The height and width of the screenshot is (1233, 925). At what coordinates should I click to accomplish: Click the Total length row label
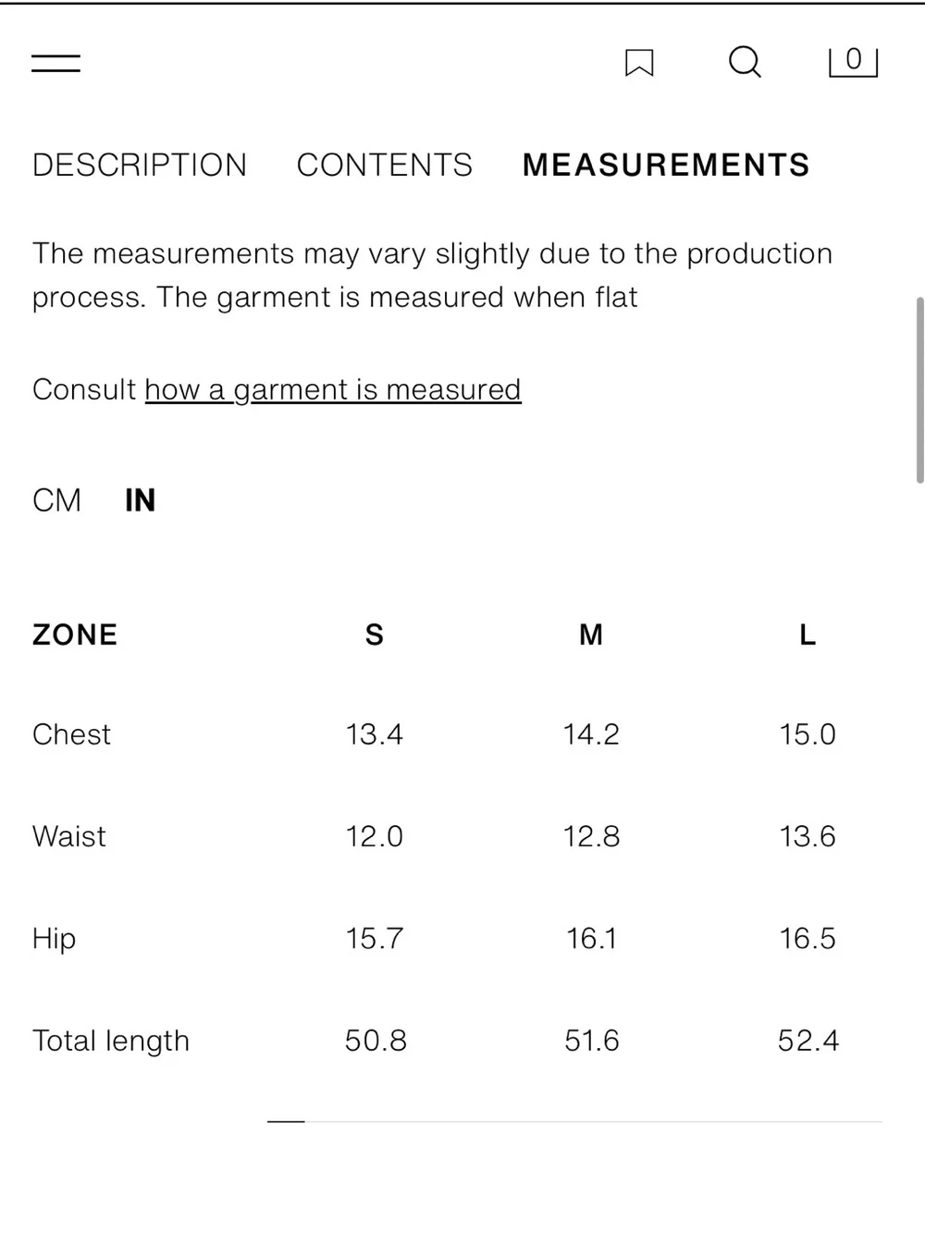click(x=111, y=1041)
